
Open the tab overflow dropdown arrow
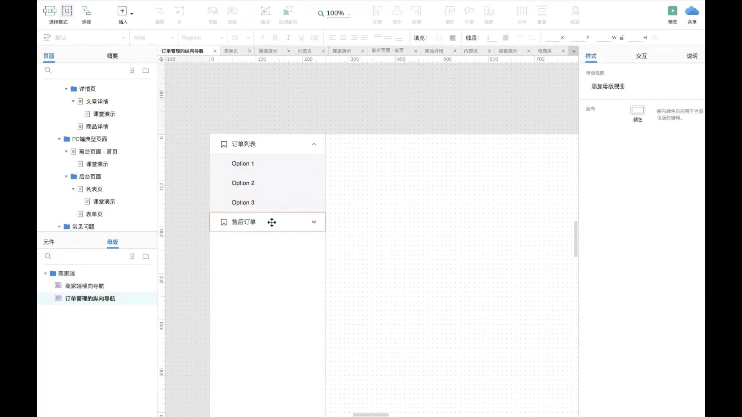pos(574,51)
